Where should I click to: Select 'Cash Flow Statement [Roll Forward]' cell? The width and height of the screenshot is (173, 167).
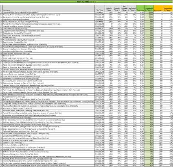pyautogui.click(x=48, y=118)
